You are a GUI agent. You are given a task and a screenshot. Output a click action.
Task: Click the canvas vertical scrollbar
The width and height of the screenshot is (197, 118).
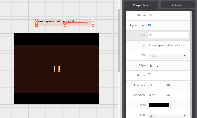tap(119, 41)
